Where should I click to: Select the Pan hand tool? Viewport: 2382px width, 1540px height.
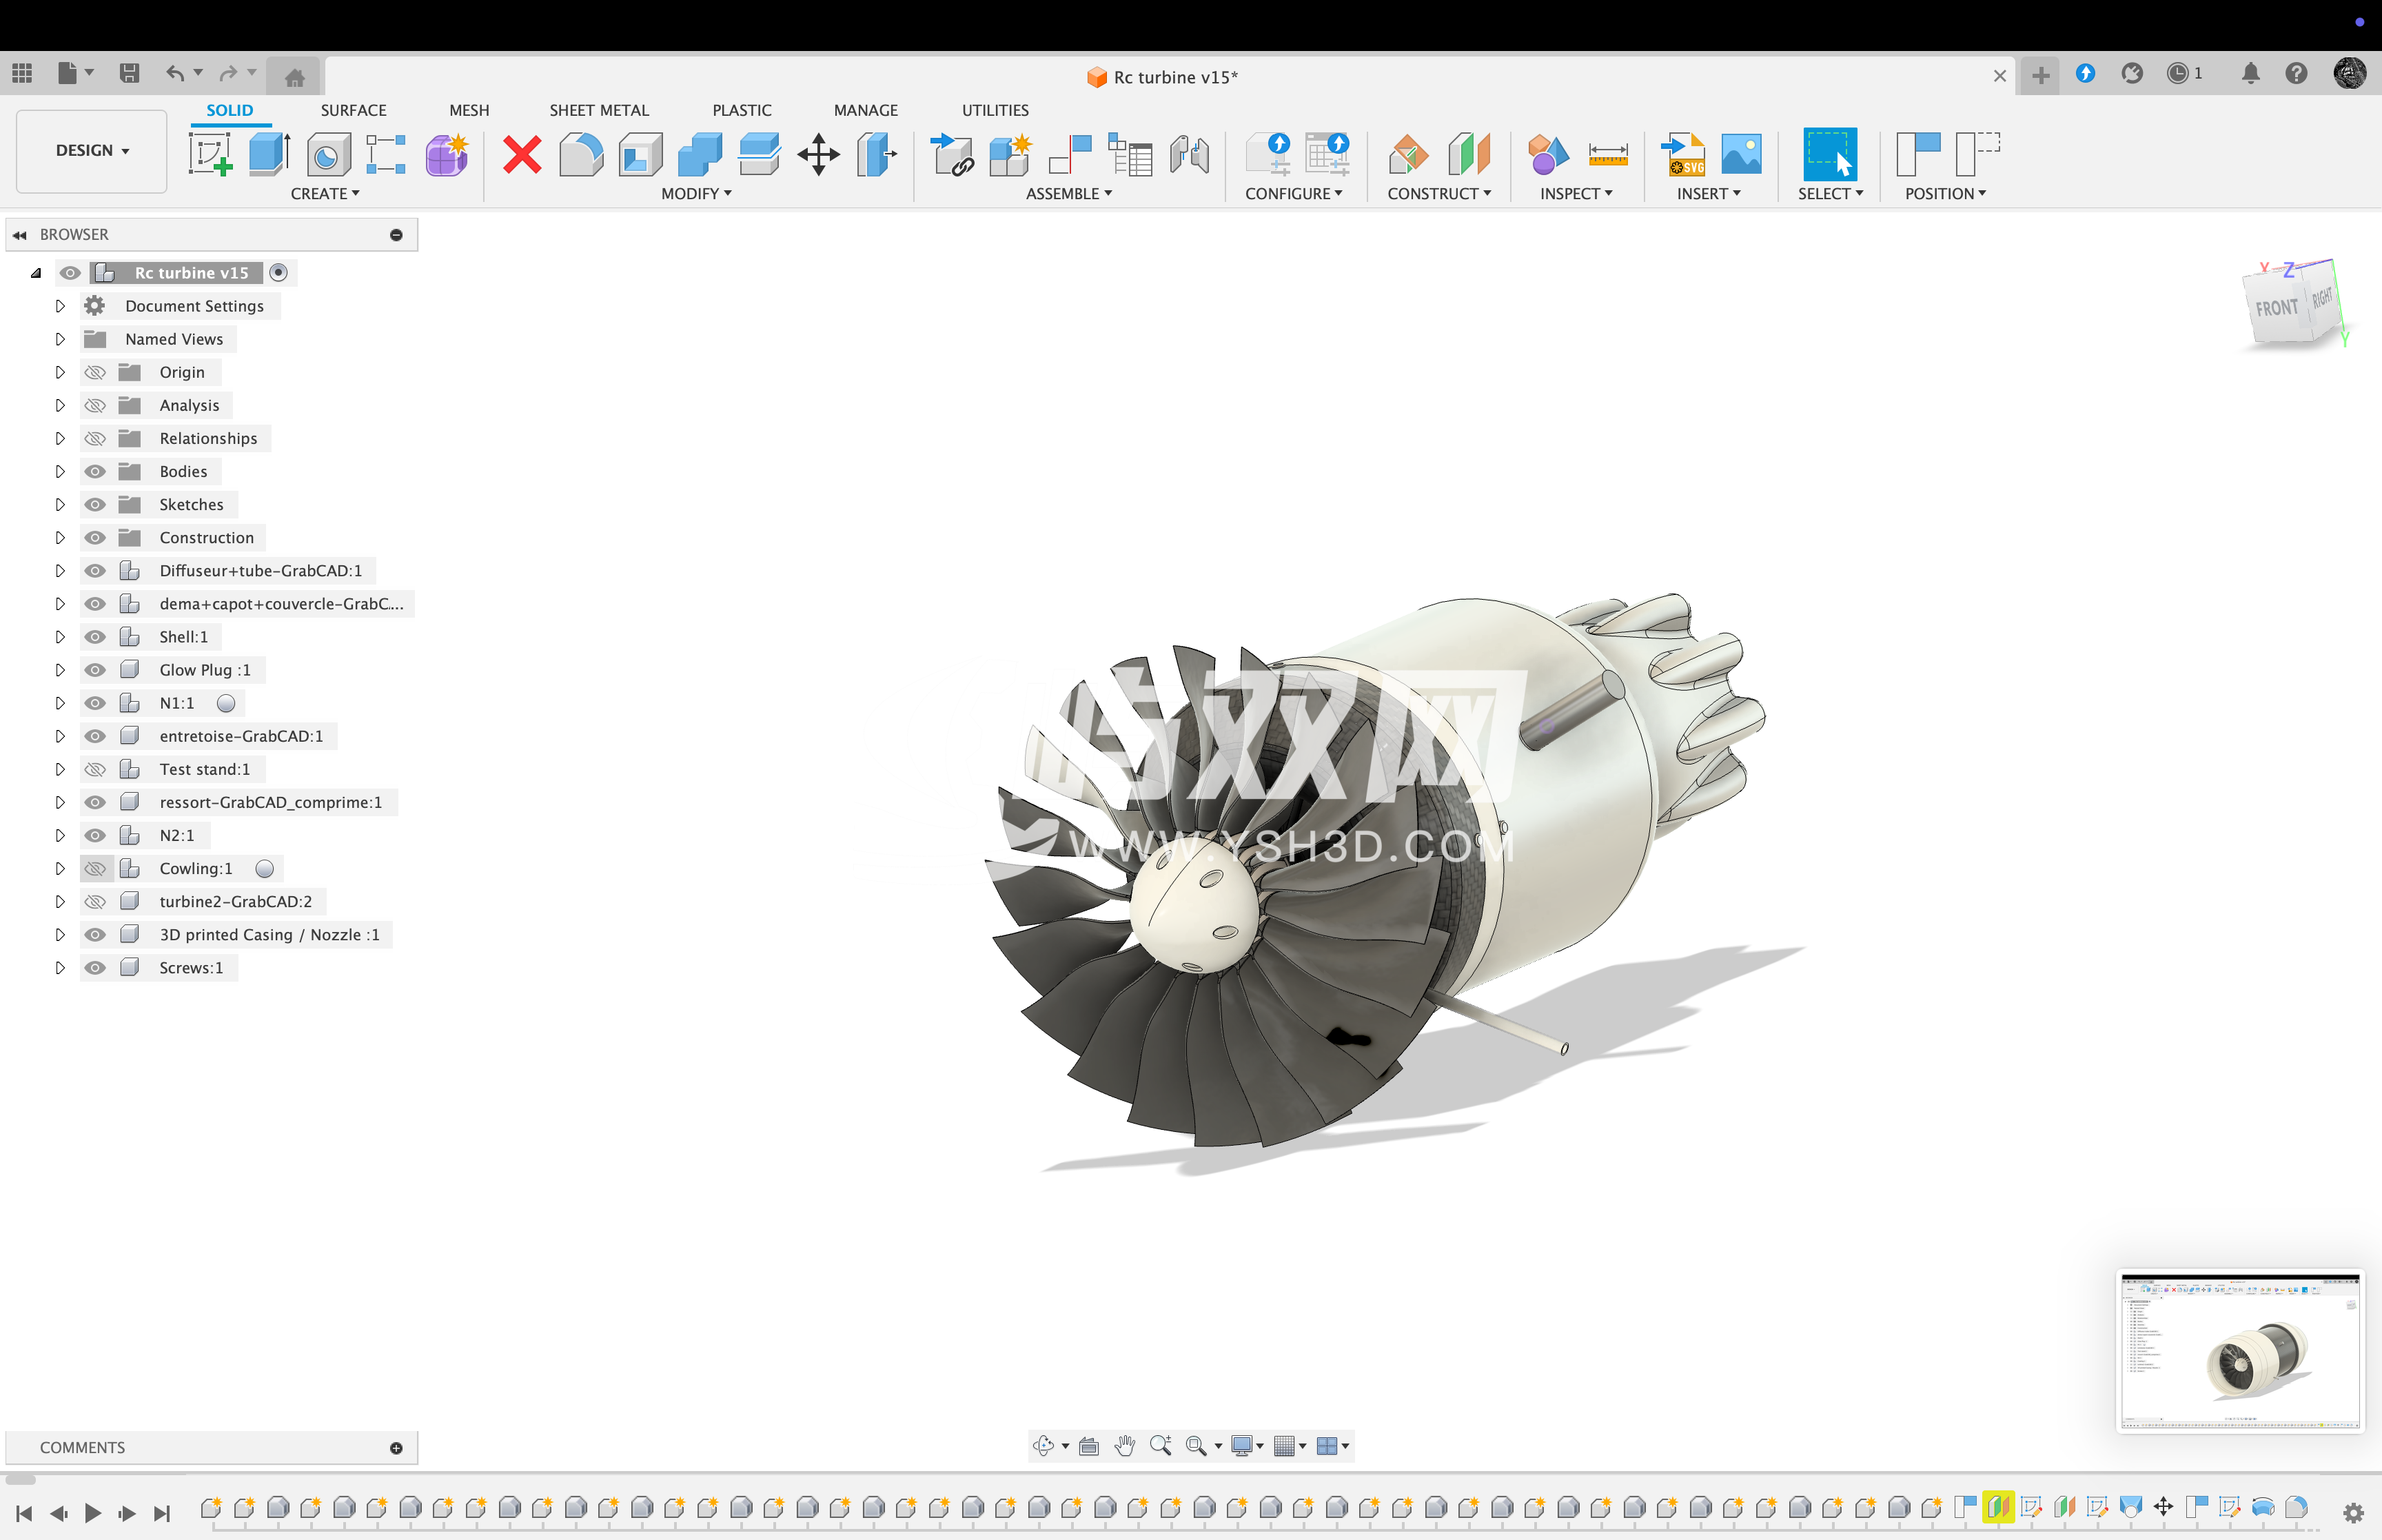1125,1446
